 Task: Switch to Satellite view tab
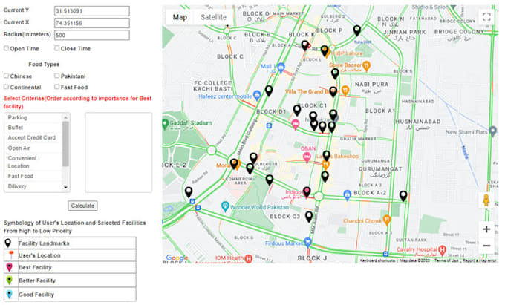pos(213,17)
